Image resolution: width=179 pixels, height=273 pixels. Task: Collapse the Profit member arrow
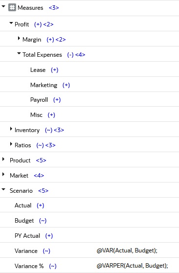click(x=11, y=23)
